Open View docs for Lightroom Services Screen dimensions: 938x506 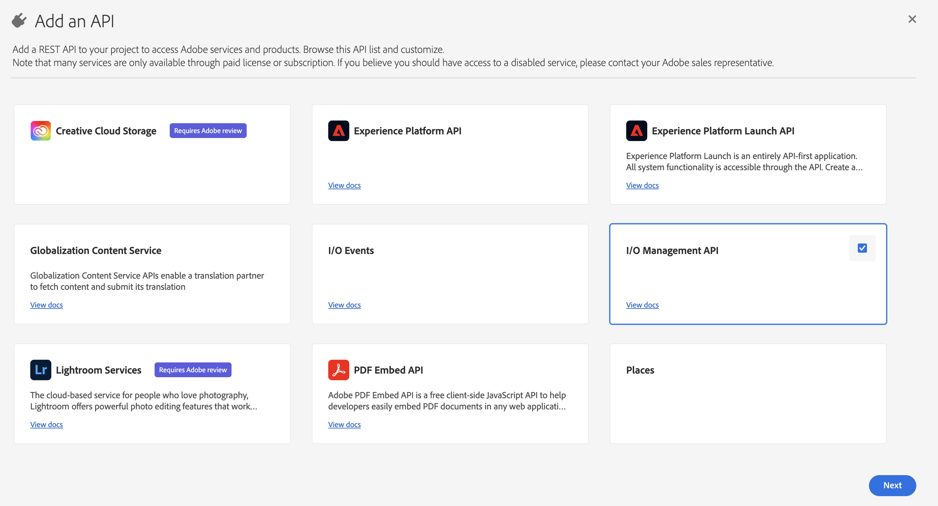point(46,424)
